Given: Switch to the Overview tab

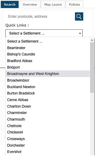Looking at the screenshot, I should pos(30,4).
